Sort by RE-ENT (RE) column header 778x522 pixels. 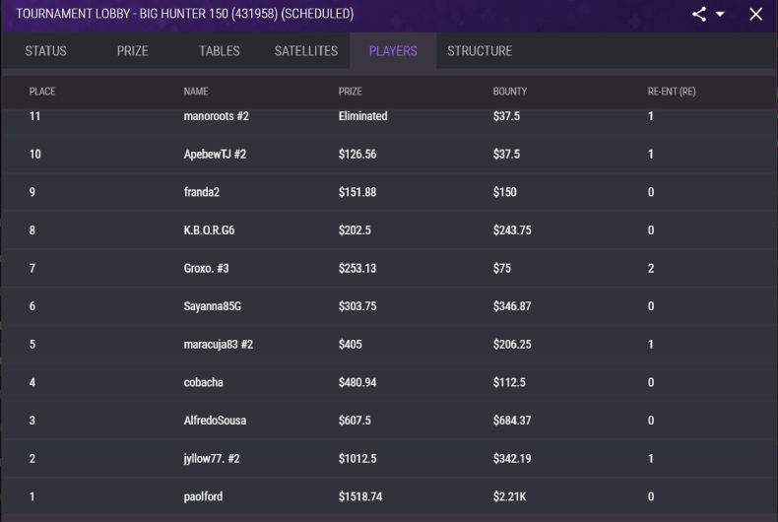[x=672, y=92]
